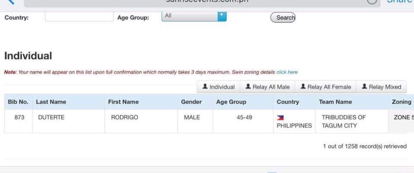Click the Individual section heading

coord(28,56)
